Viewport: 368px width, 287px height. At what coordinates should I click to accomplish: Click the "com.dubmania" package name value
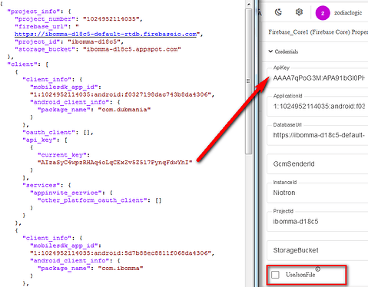124,110
